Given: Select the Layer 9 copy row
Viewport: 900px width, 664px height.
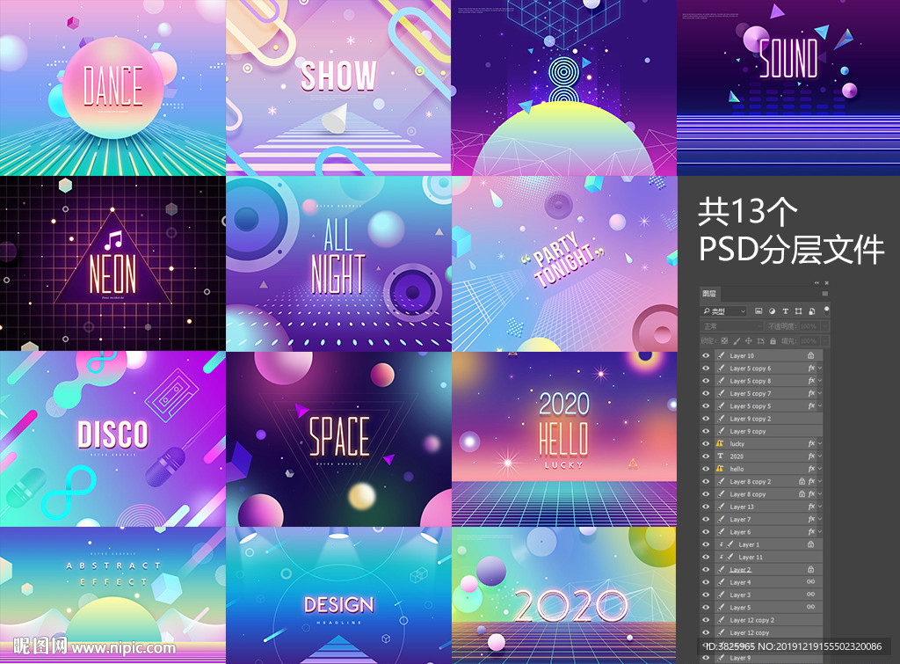Looking at the screenshot, I should pos(768,431).
